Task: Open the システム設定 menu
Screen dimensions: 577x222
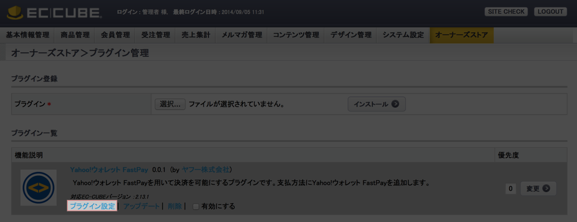Action: [x=403, y=36]
